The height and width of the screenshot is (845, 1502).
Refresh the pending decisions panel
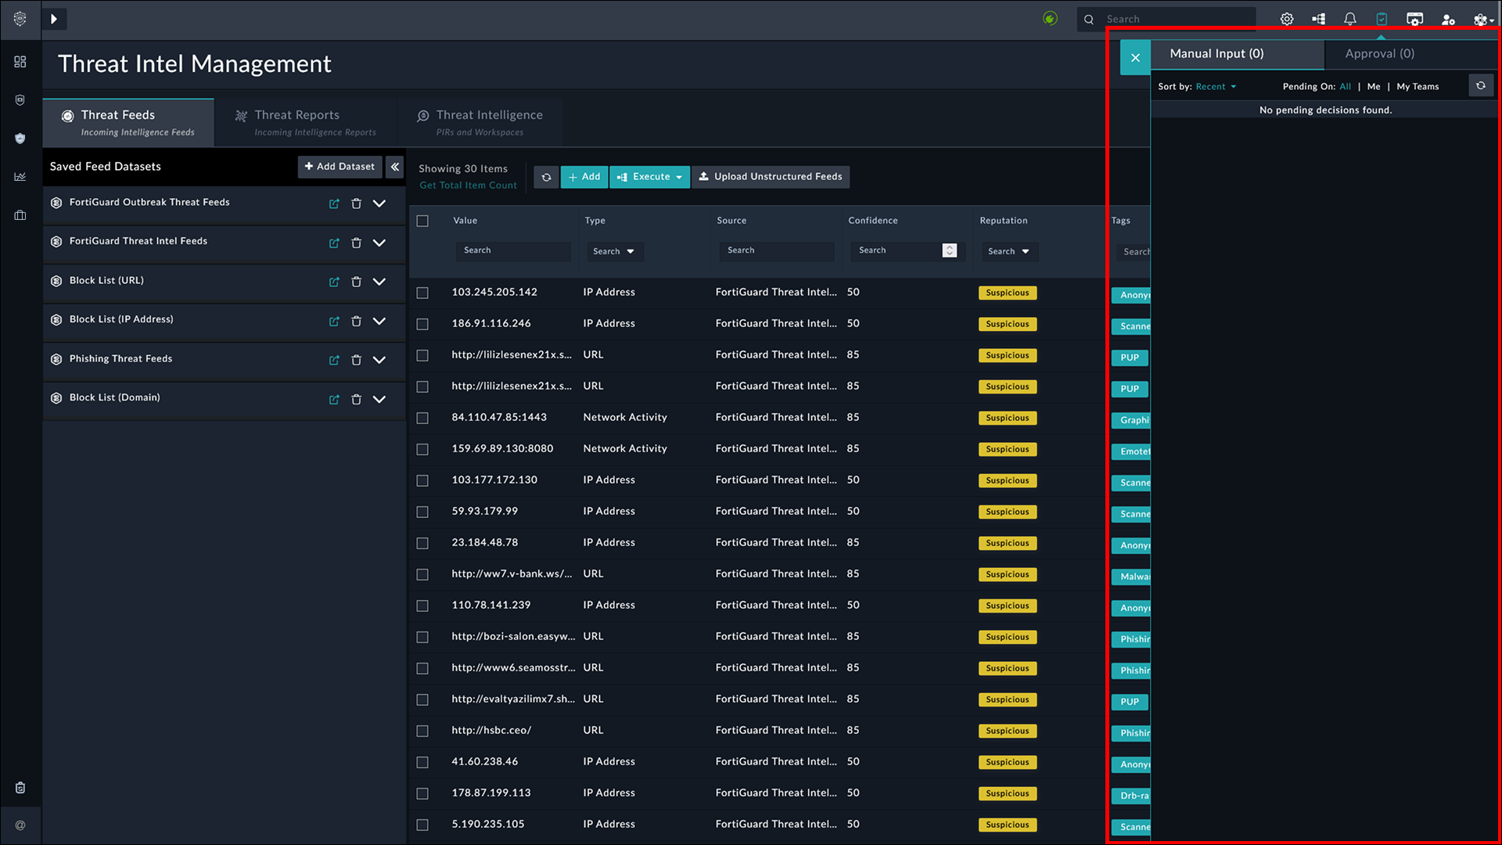pyautogui.click(x=1480, y=86)
